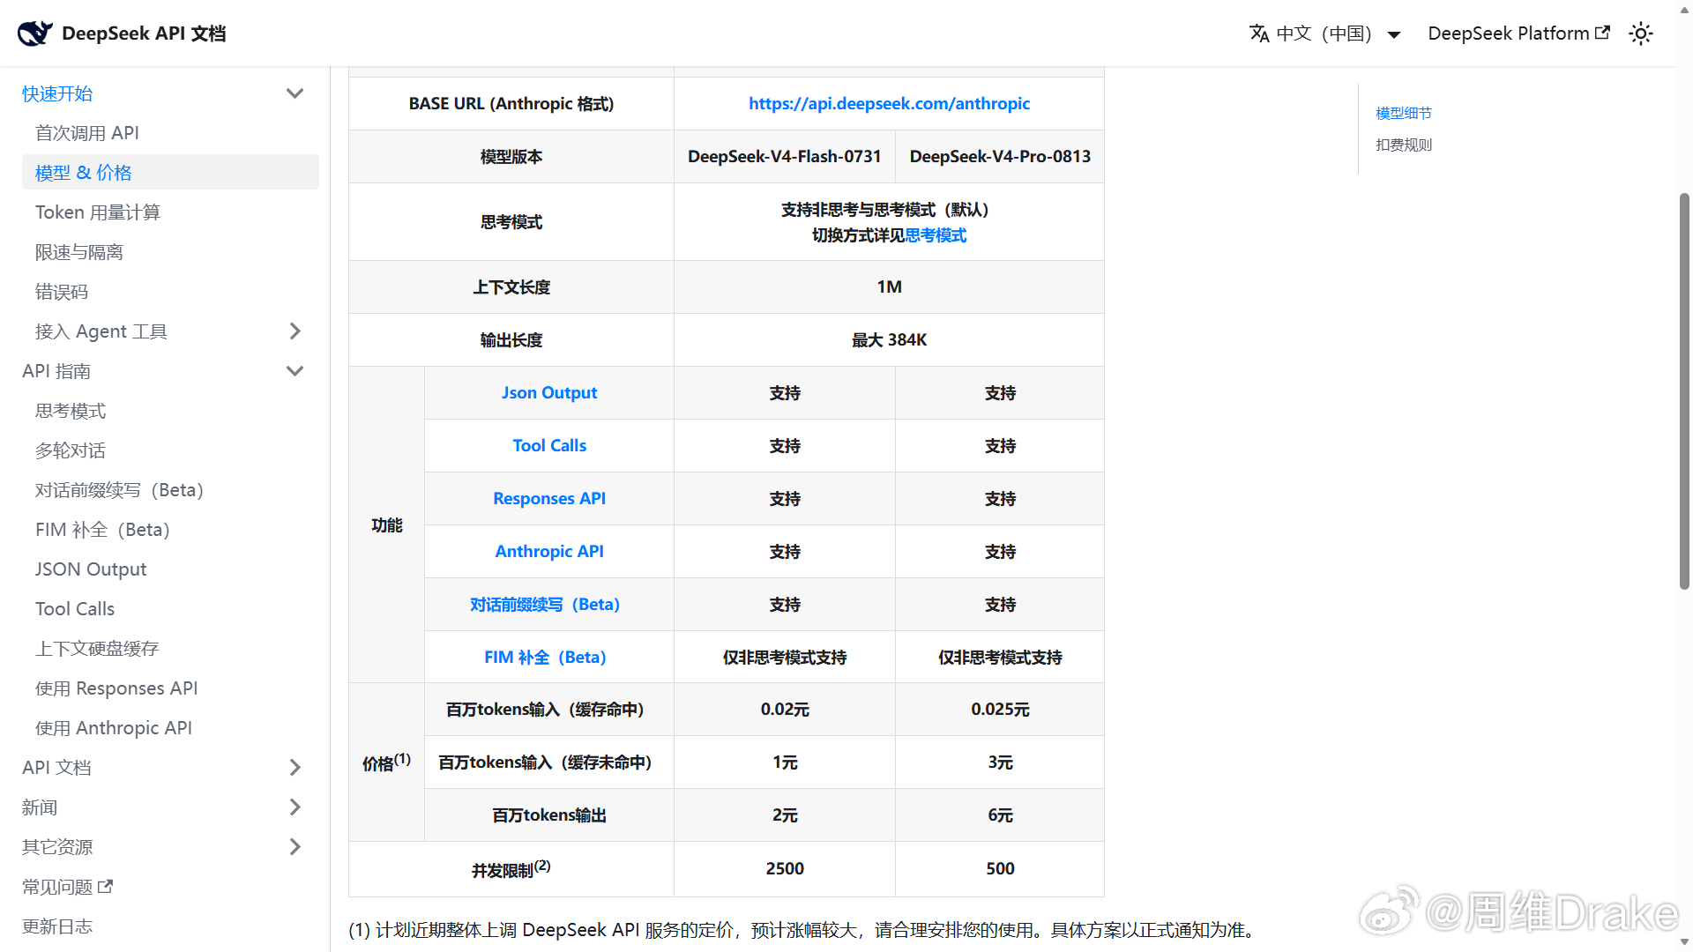1693x952 pixels.
Task: Click the DeepSeek-V4-Pro-0813 cell
Action: pos(1000,156)
